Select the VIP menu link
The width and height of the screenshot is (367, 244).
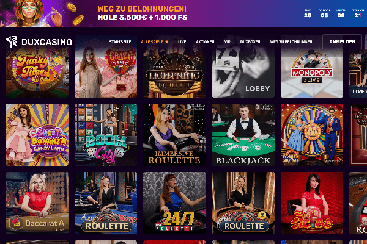pos(228,42)
